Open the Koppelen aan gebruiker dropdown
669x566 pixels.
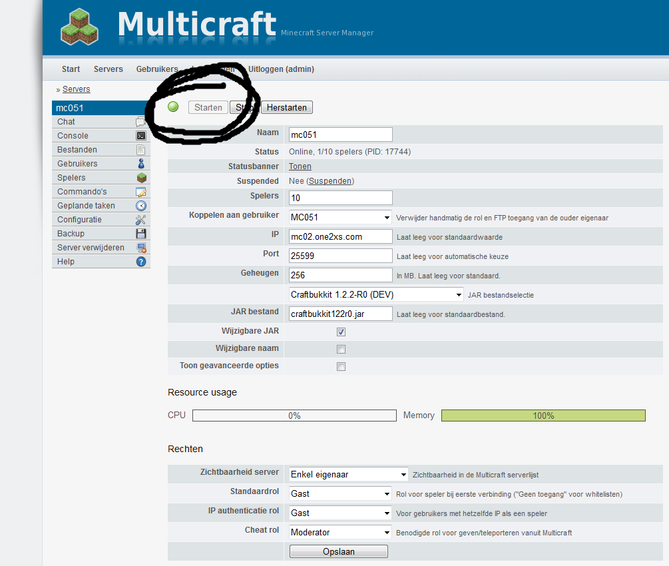[x=340, y=217]
